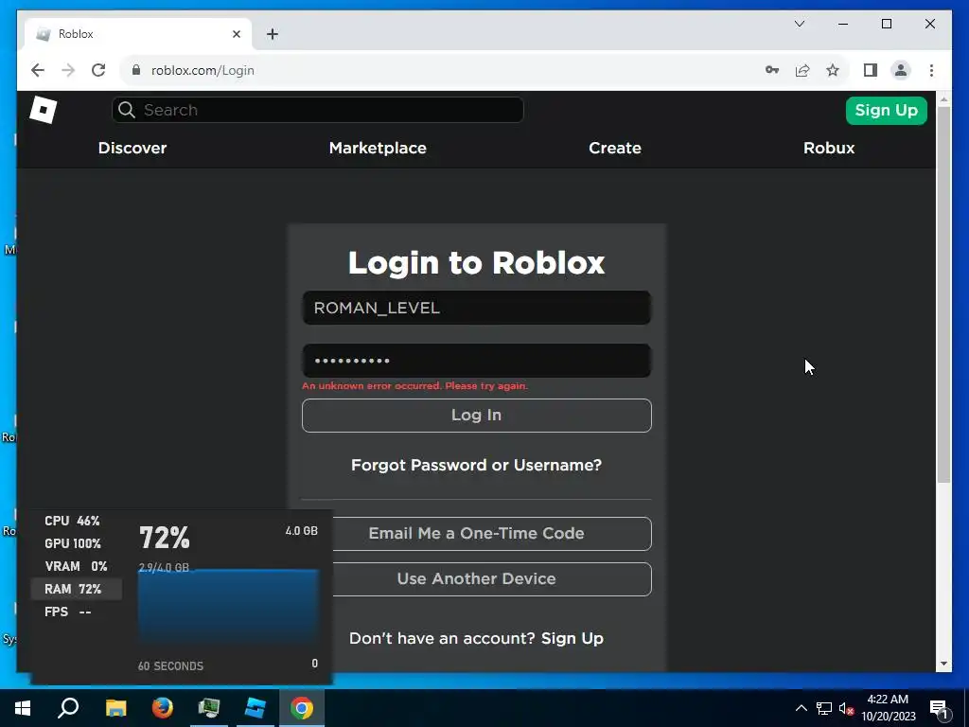Launch Firefox from the taskbar

[x=163, y=708]
